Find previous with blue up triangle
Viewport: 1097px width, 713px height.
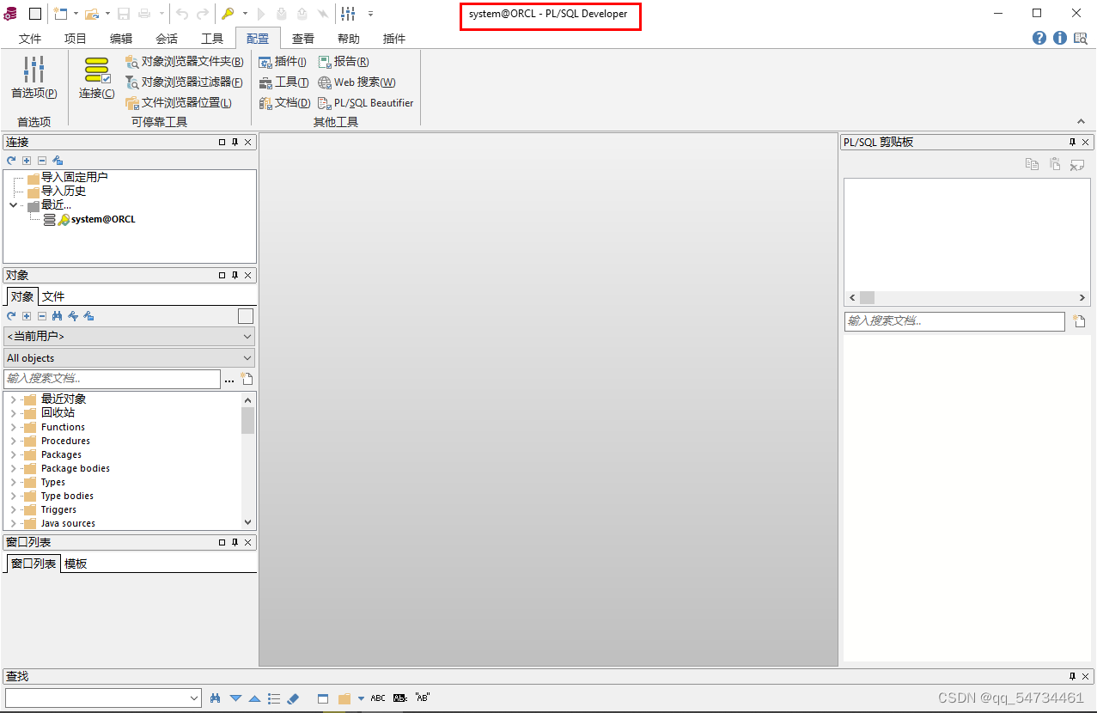coord(254,698)
